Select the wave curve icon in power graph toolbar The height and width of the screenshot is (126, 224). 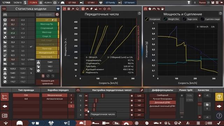158,9
